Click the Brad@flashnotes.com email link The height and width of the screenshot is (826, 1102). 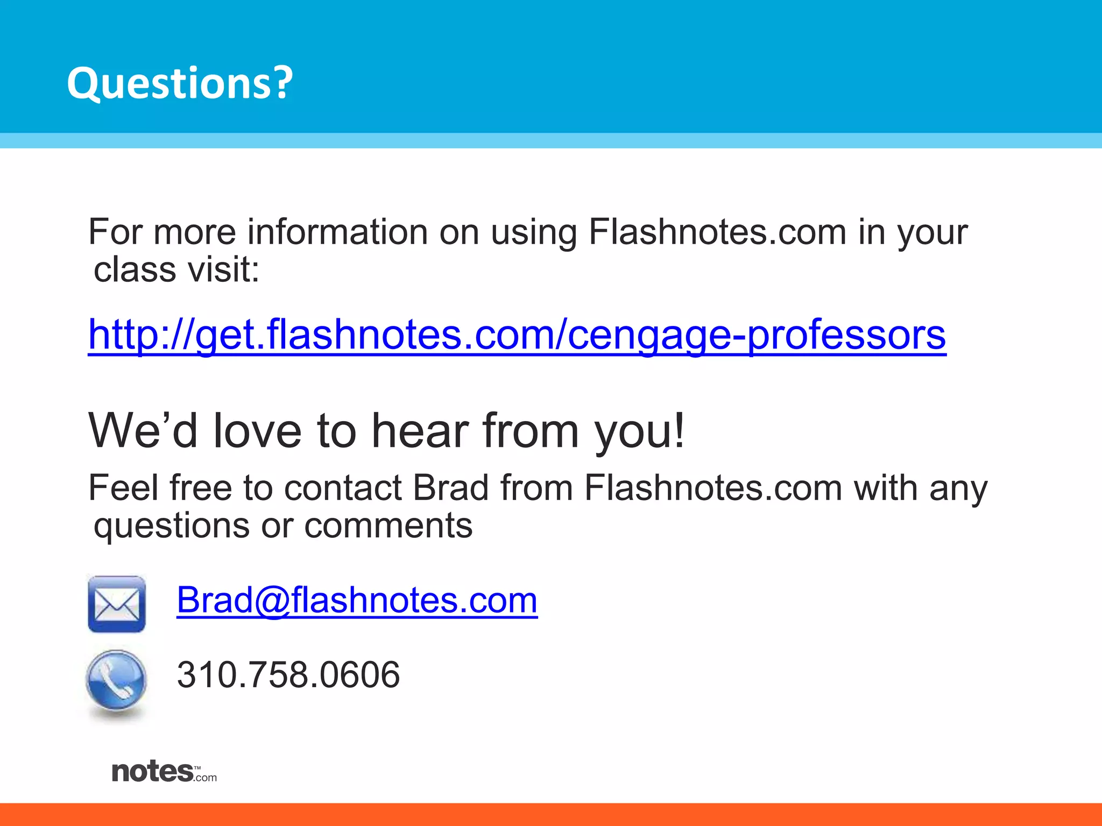(x=357, y=600)
